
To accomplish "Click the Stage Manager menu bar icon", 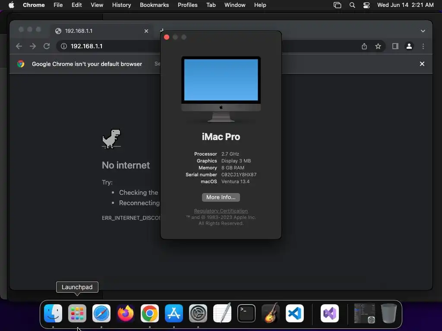I will click(x=337, y=5).
